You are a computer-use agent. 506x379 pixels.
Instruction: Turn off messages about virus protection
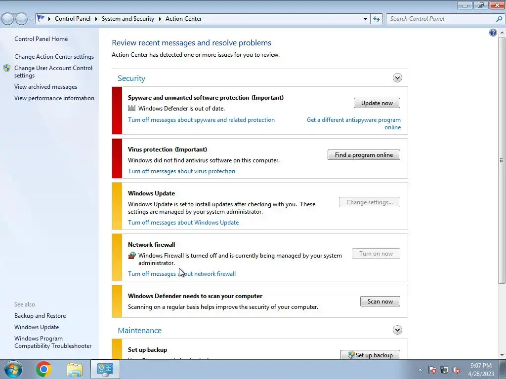click(x=181, y=171)
